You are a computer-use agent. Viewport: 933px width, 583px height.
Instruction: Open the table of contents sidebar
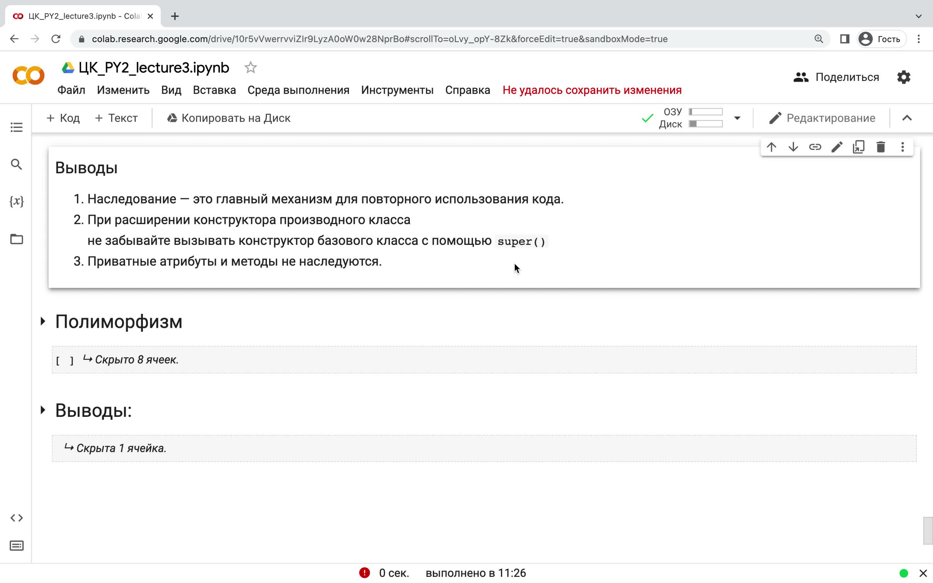[x=16, y=127]
